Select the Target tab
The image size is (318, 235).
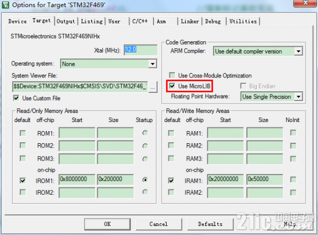41,21
